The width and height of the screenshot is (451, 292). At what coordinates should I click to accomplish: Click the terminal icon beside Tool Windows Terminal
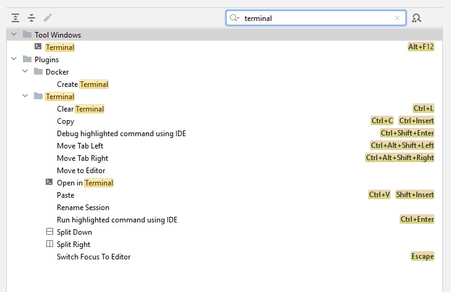(38, 46)
